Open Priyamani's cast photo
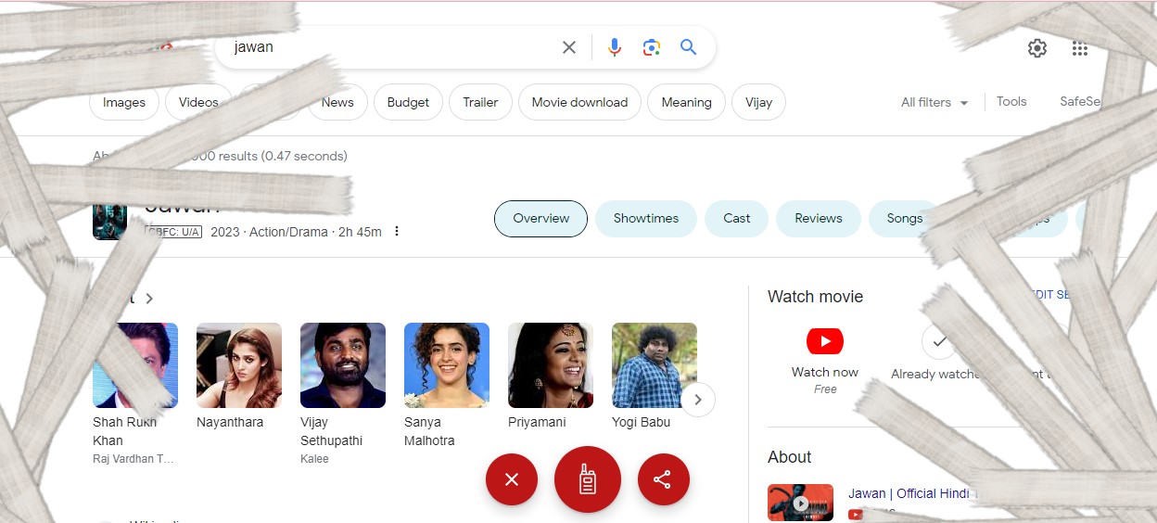This screenshot has width=1157, height=523. click(x=551, y=365)
